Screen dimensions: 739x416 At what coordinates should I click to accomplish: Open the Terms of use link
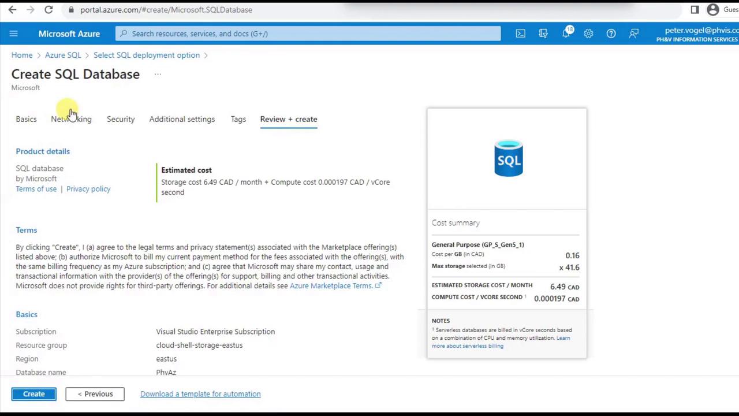point(36,189)
